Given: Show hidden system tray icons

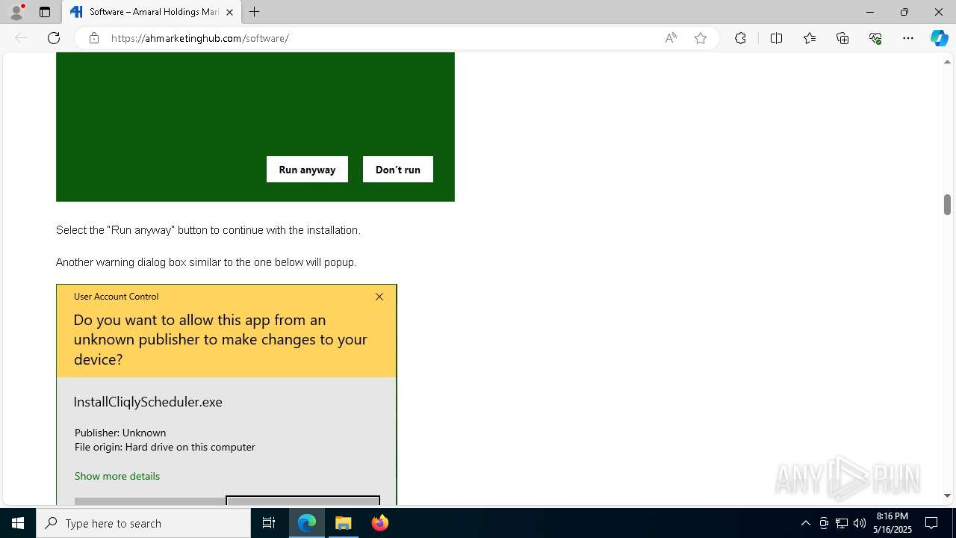Looking at the screenshot, I should click(805, 523).
